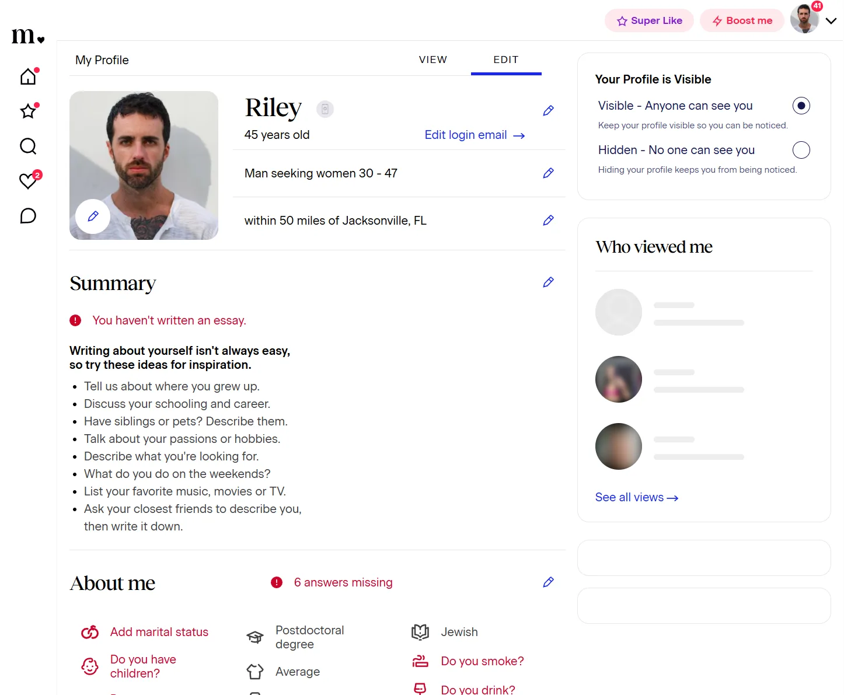This screenshot has width=844, height=695.
Task: Click the Do you smoke? prompt
Action: (x=482, y=661)
